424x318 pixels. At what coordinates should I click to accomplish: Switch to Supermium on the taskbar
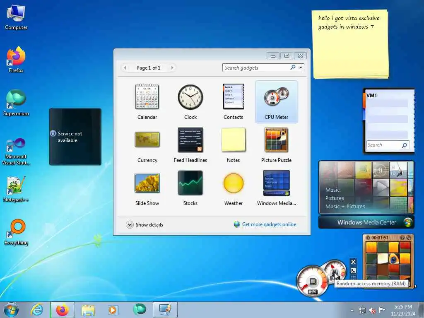pos(139,310)
